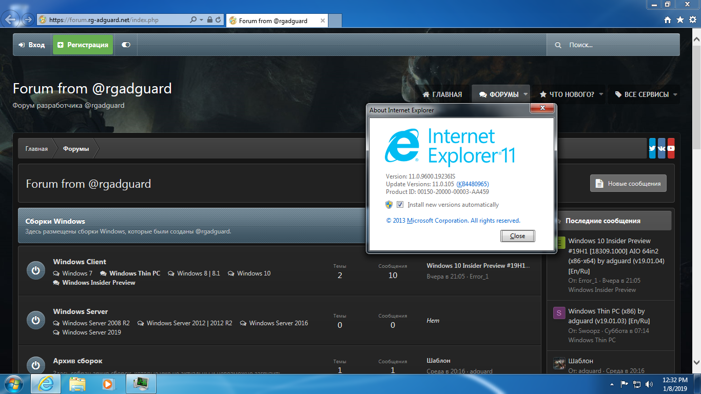Click the power icon beside Windows Client
This screenshot has width=701, height=394.
pyautogui.click(x=35, y=270)
